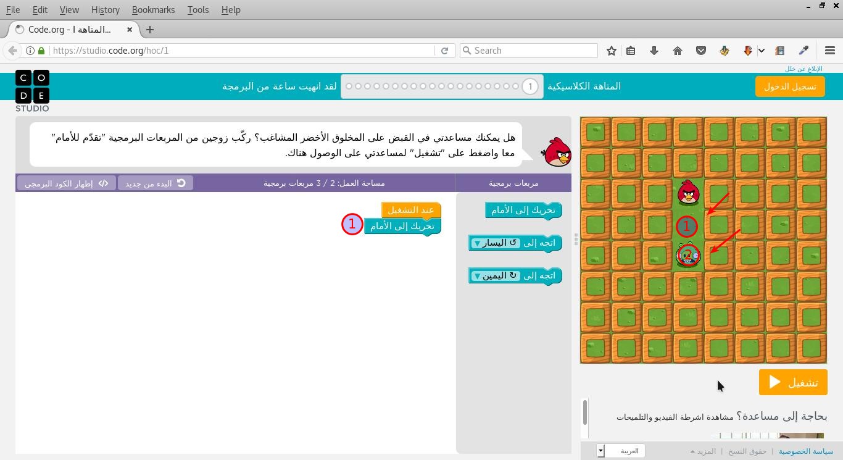
Task: Open the Firefox hamburger menu
Action: (830, 51)
